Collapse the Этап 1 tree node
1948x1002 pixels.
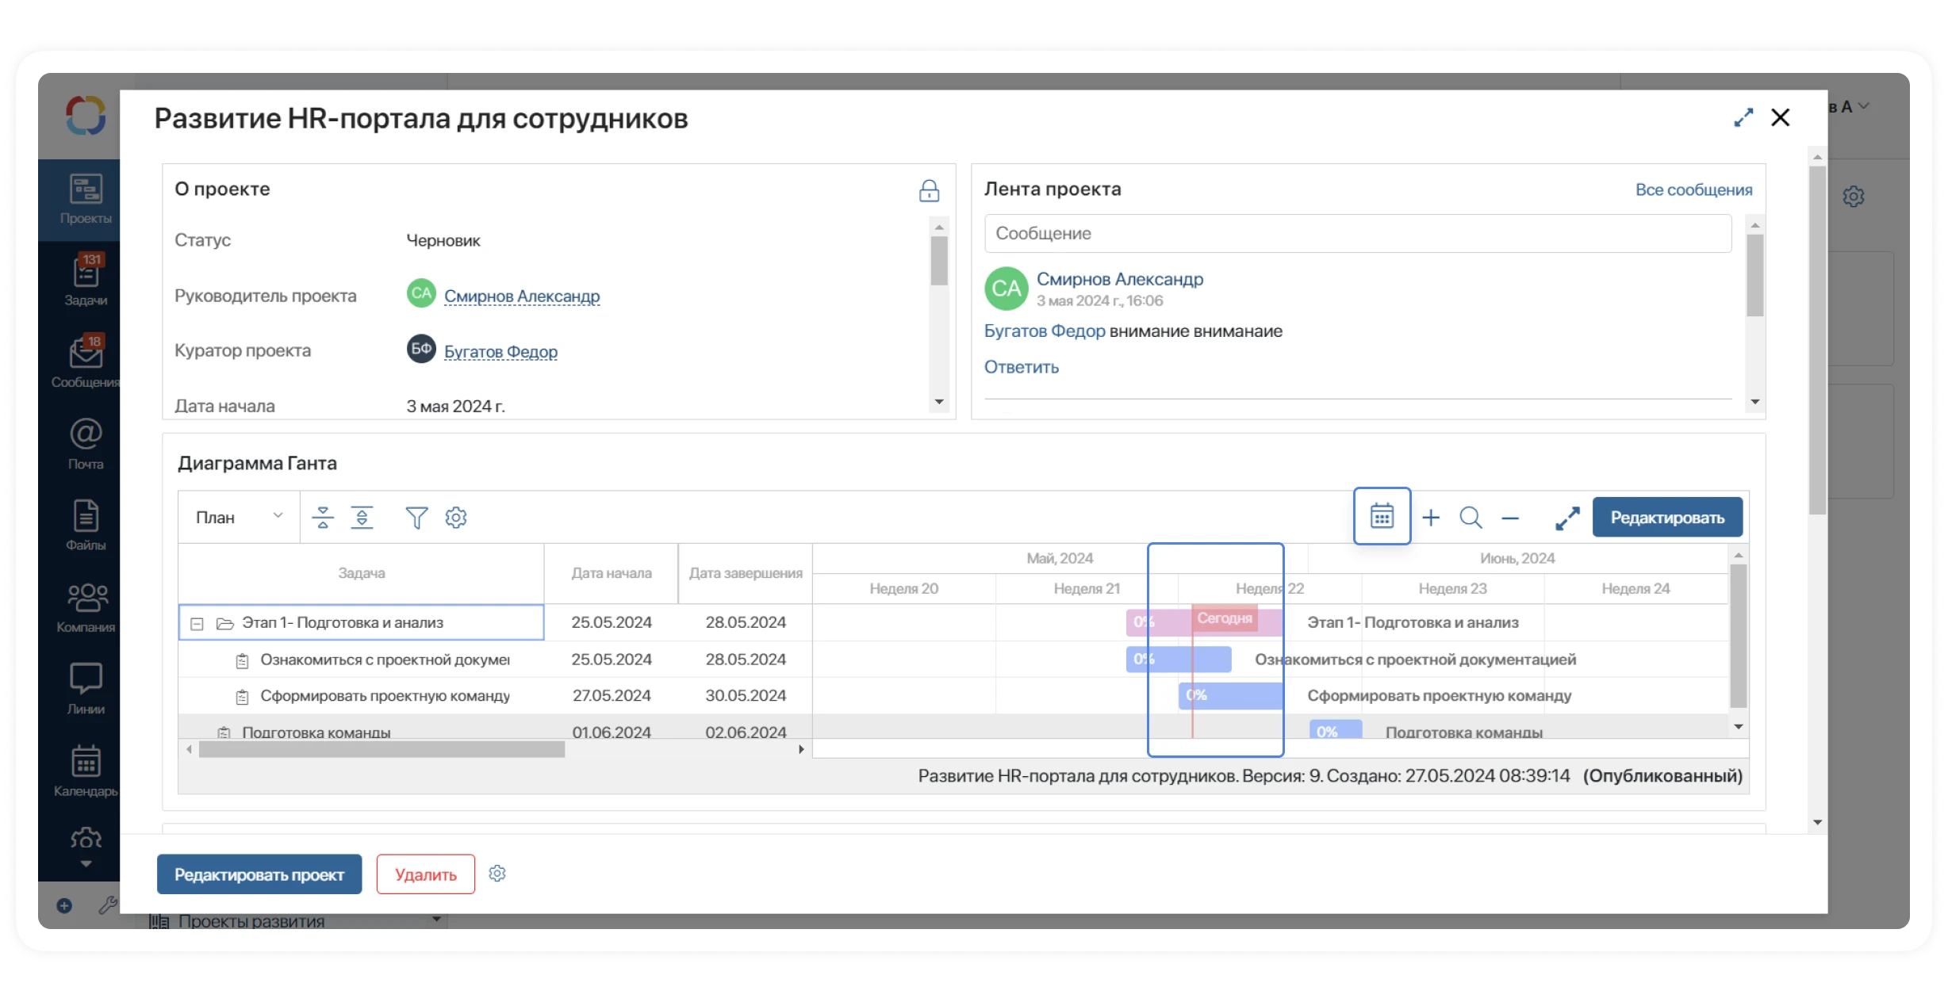click(x=197, y=624)
